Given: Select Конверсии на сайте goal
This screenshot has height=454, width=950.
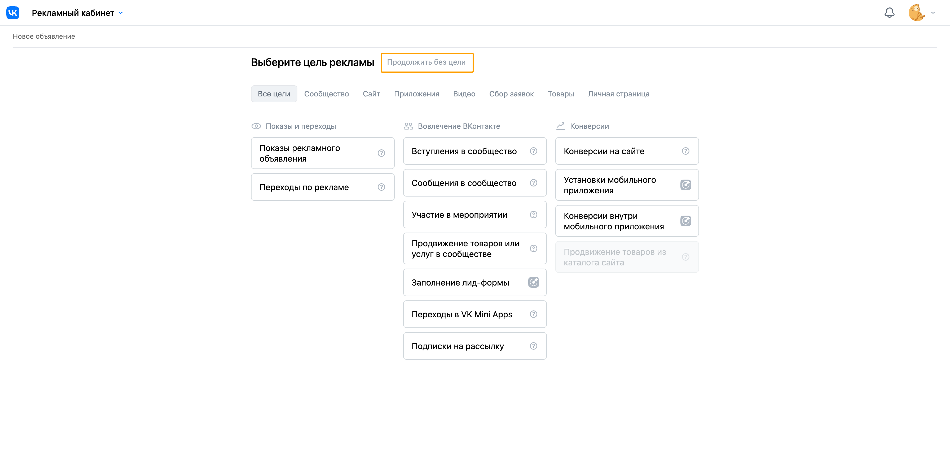Looking at the screenshot, I should click(627, 151).
